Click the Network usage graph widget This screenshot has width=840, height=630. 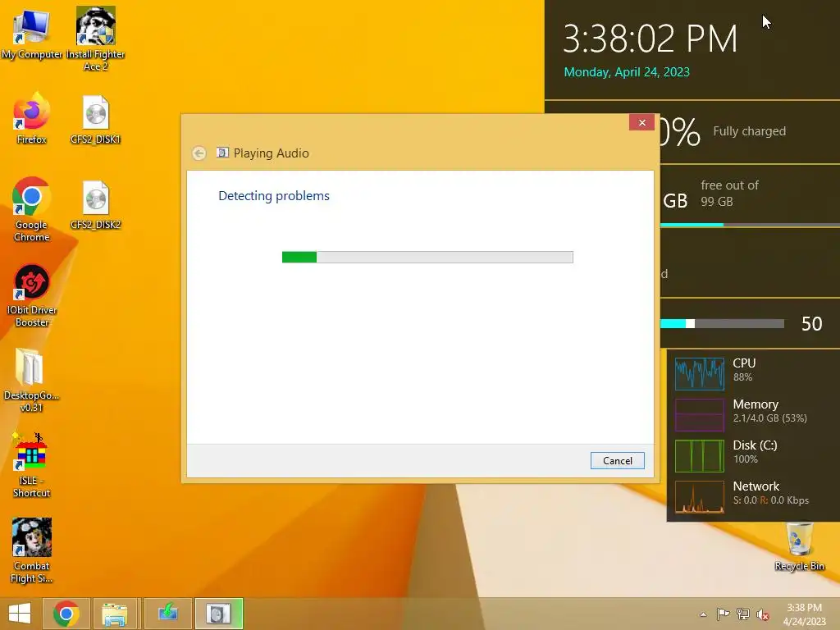point(700,497)
